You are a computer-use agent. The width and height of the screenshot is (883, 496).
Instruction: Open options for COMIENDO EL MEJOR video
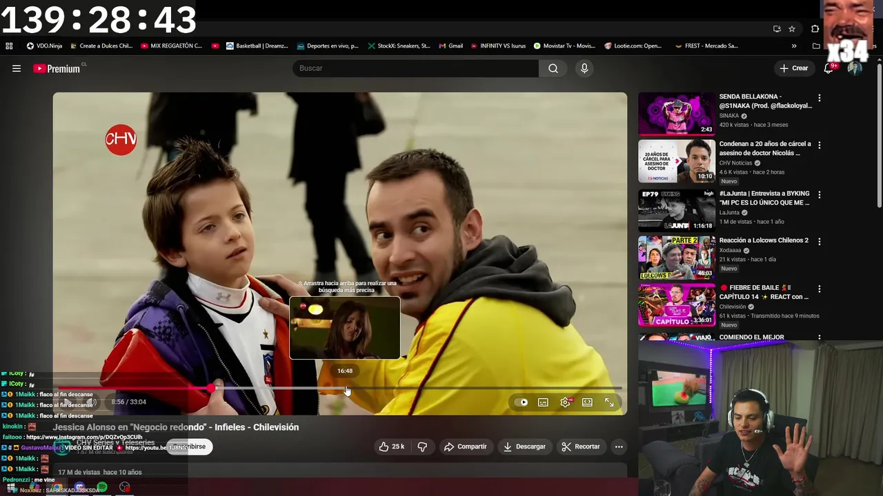point(819,338)
